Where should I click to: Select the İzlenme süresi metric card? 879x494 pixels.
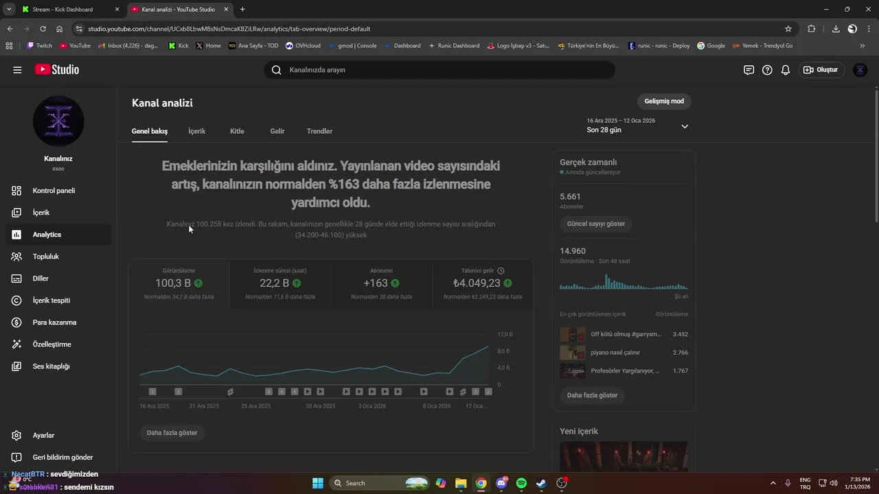point(280,284)
